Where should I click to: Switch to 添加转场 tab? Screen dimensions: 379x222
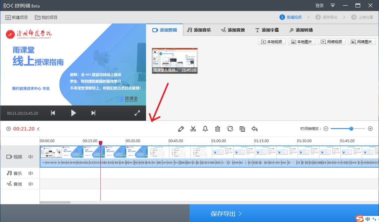pyautogui.click(x=301, y=30)
